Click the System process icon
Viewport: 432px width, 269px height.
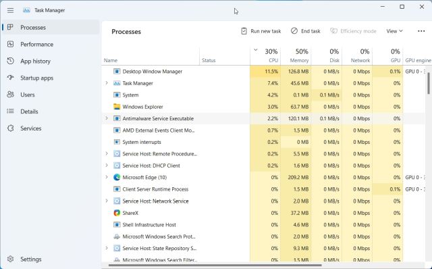point(117,95)
